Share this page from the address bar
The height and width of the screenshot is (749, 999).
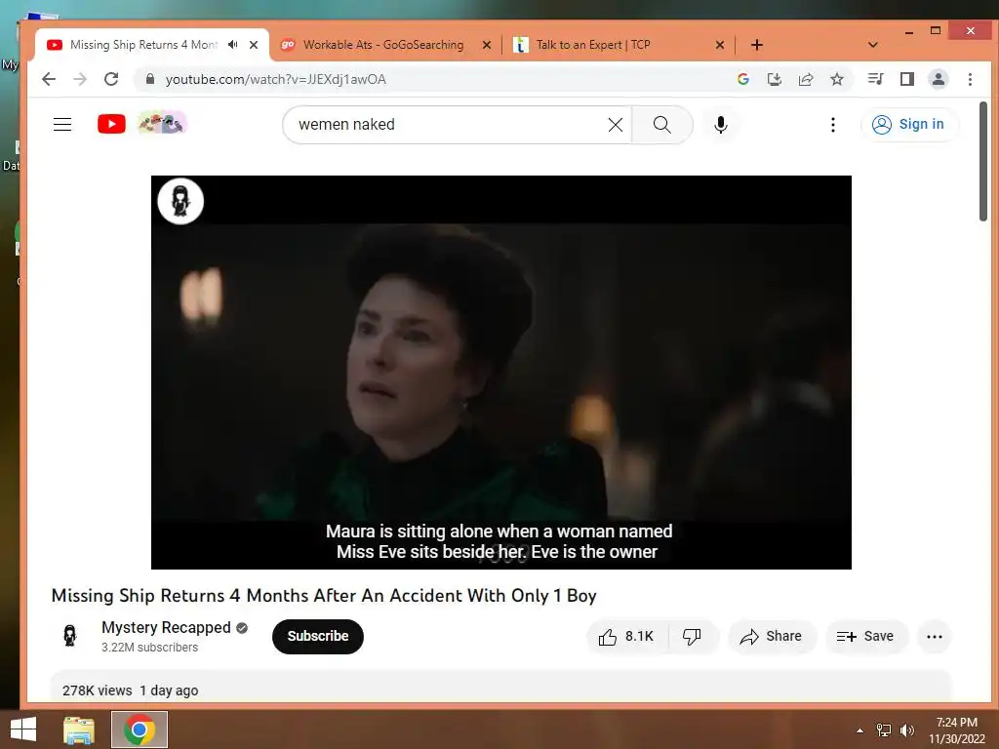805,79
